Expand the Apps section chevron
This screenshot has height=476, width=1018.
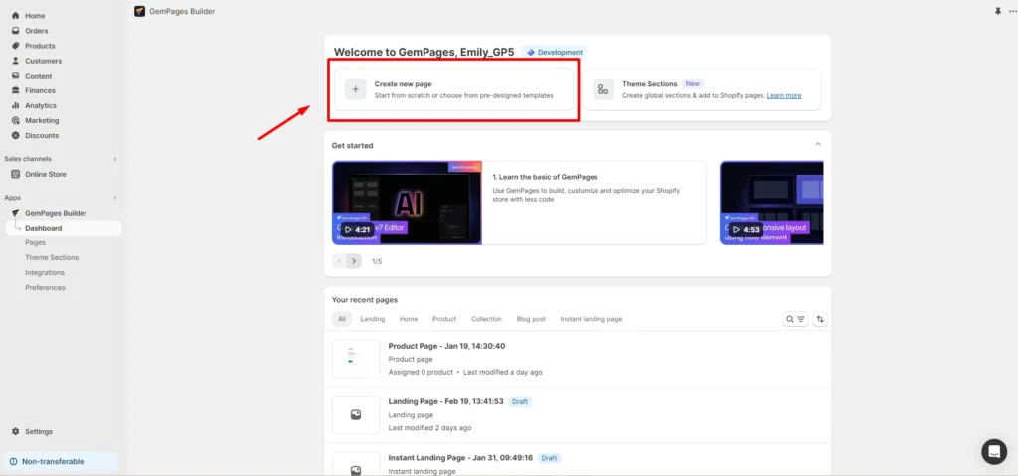114,198
